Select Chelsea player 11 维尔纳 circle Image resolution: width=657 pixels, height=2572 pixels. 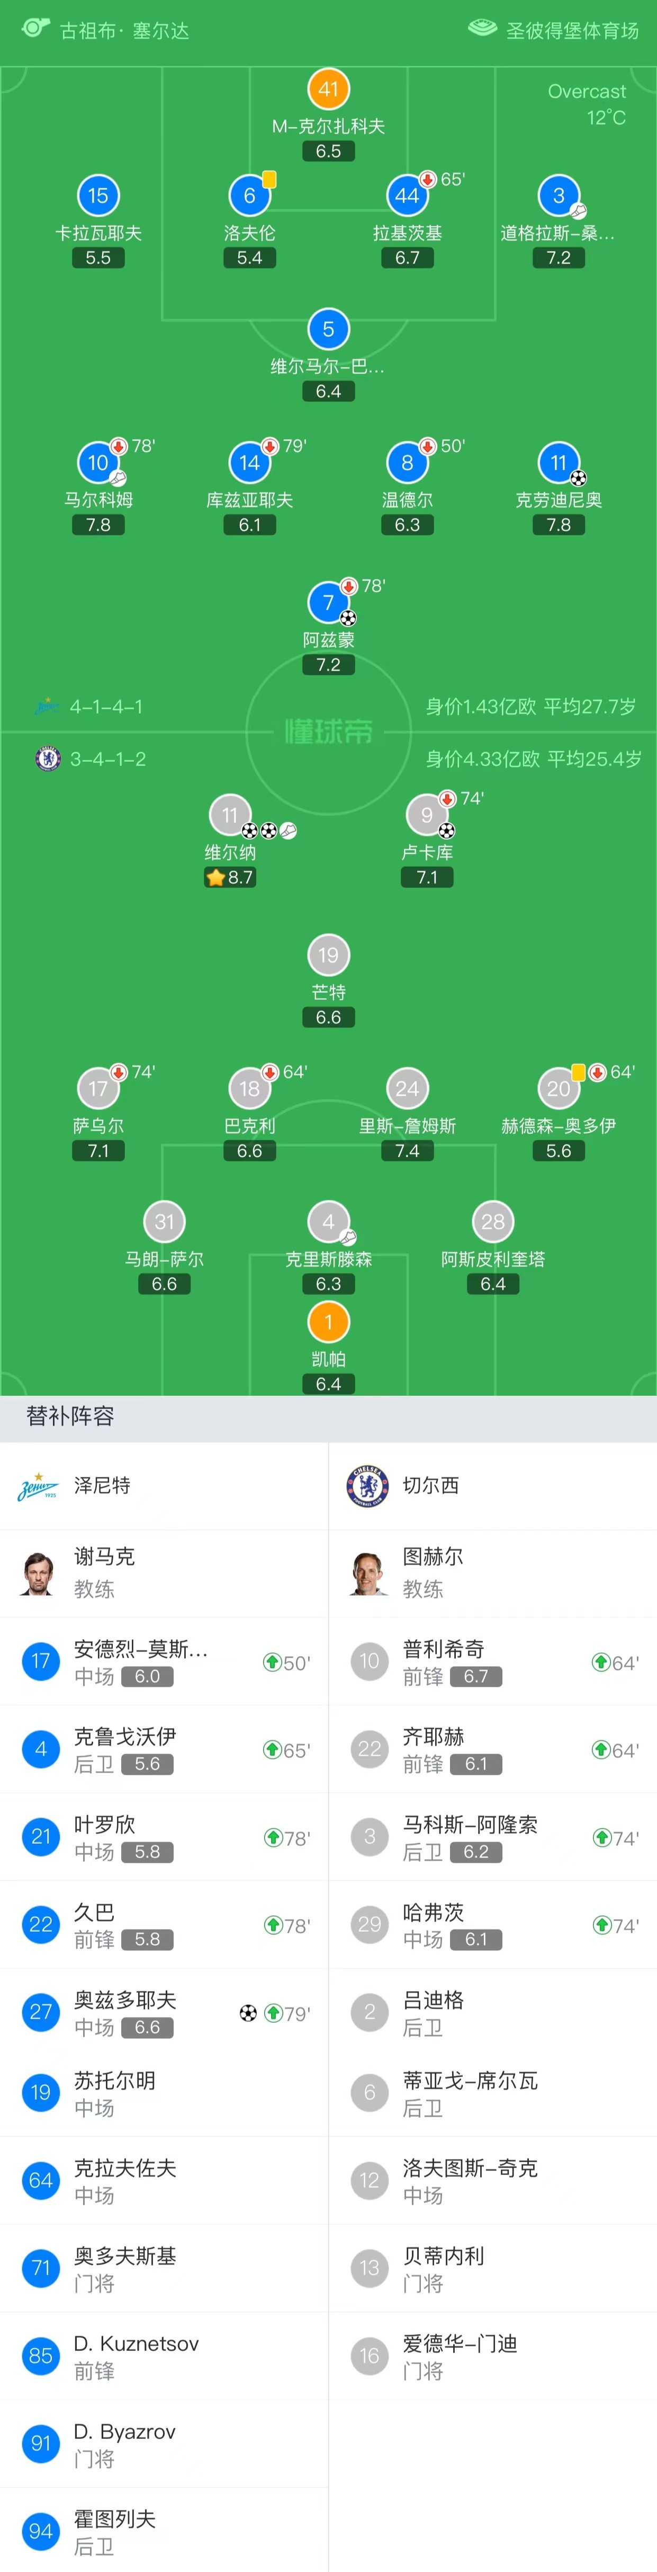[229, 815]
